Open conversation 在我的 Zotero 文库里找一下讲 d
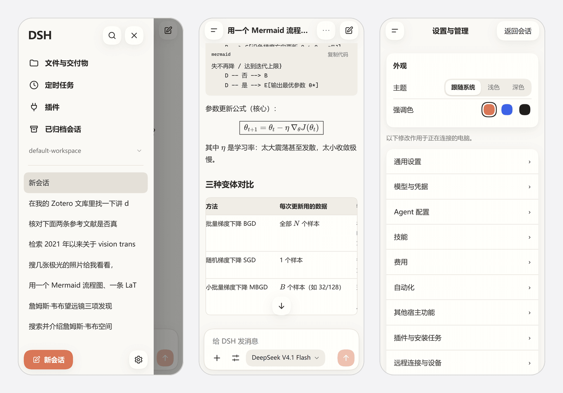 click(86, 203)
